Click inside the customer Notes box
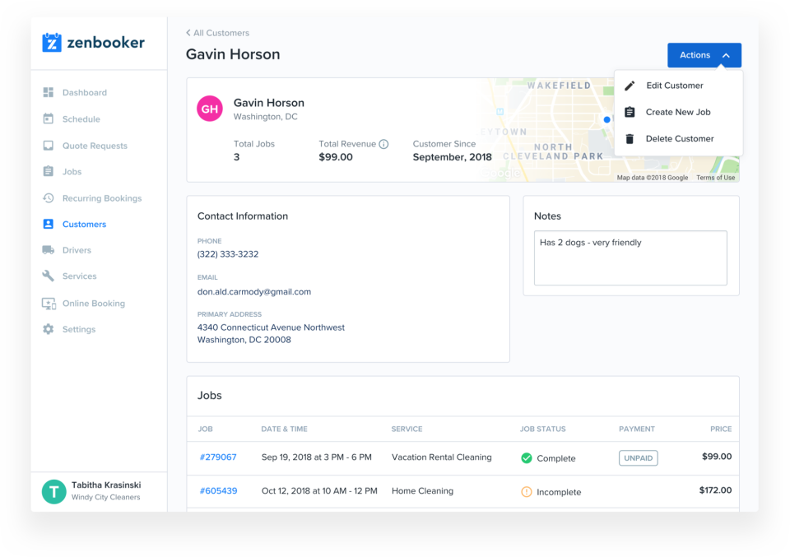The width and height of the screenshot is (790, 557). [630, 258]
